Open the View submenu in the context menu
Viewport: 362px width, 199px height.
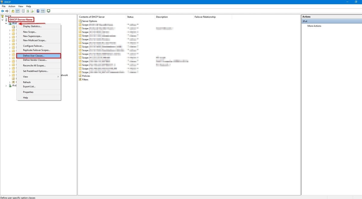[25, 76]
